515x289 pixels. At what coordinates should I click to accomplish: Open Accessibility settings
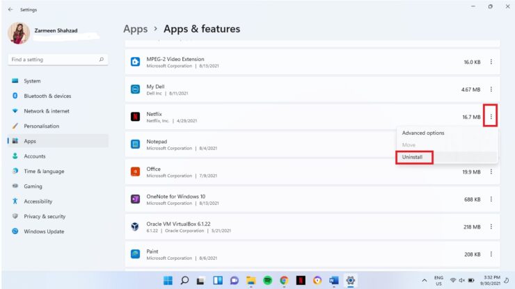tap(58, 201)
